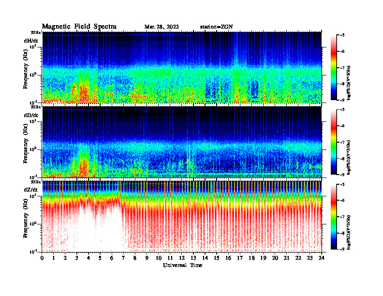Click hour 11 on the time axis
Viewport: 383px width, 296px height.
pyautogui.click(x=170, y=258)
